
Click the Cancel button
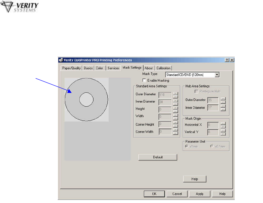tap(177, 194)
